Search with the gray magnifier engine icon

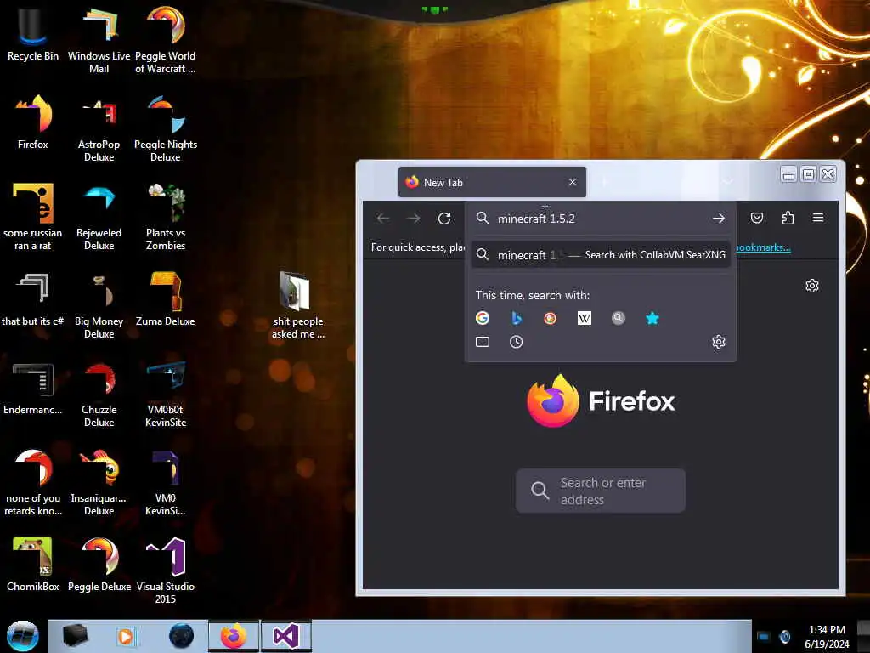[x=619, y=318]
